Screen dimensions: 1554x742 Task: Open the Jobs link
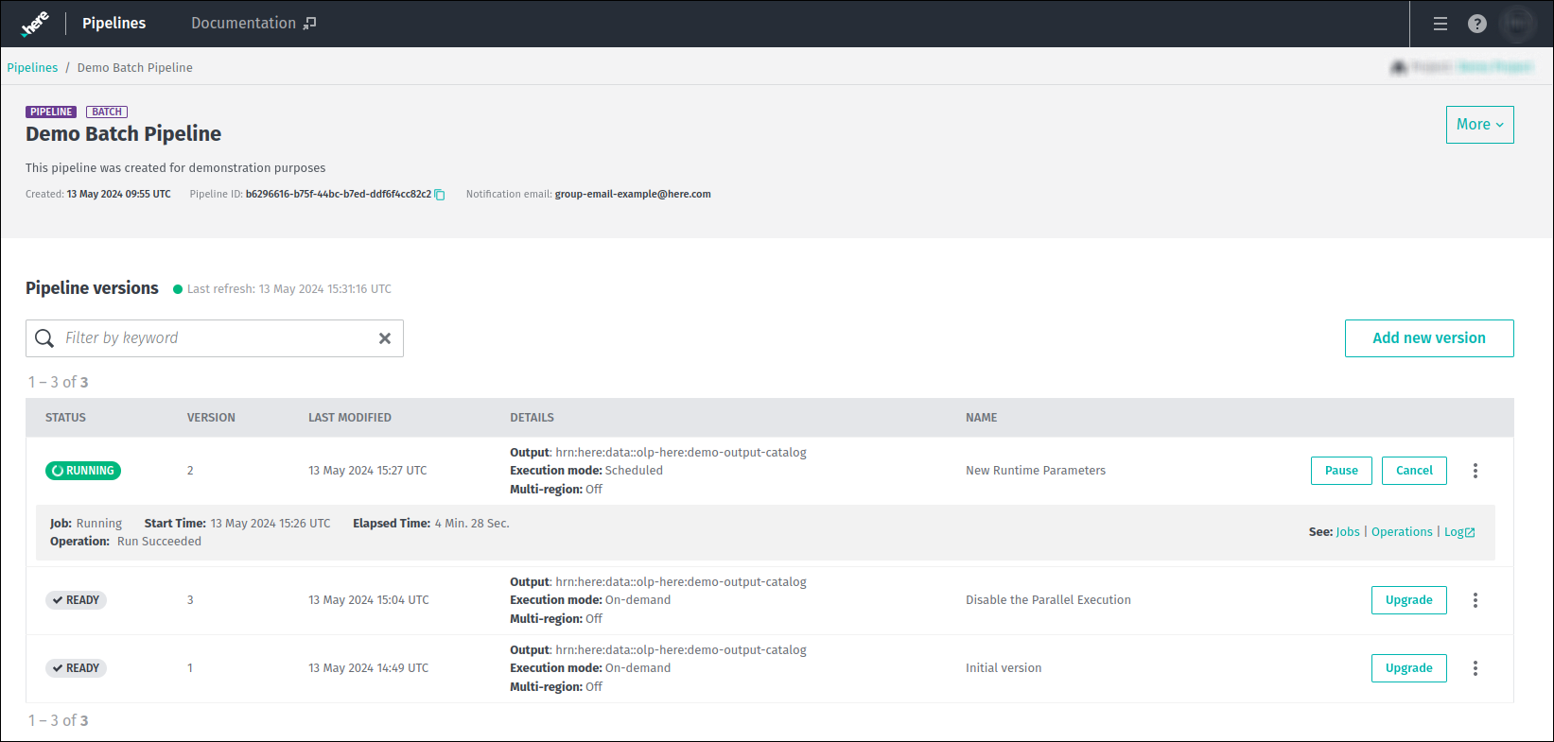[1348, 532]
